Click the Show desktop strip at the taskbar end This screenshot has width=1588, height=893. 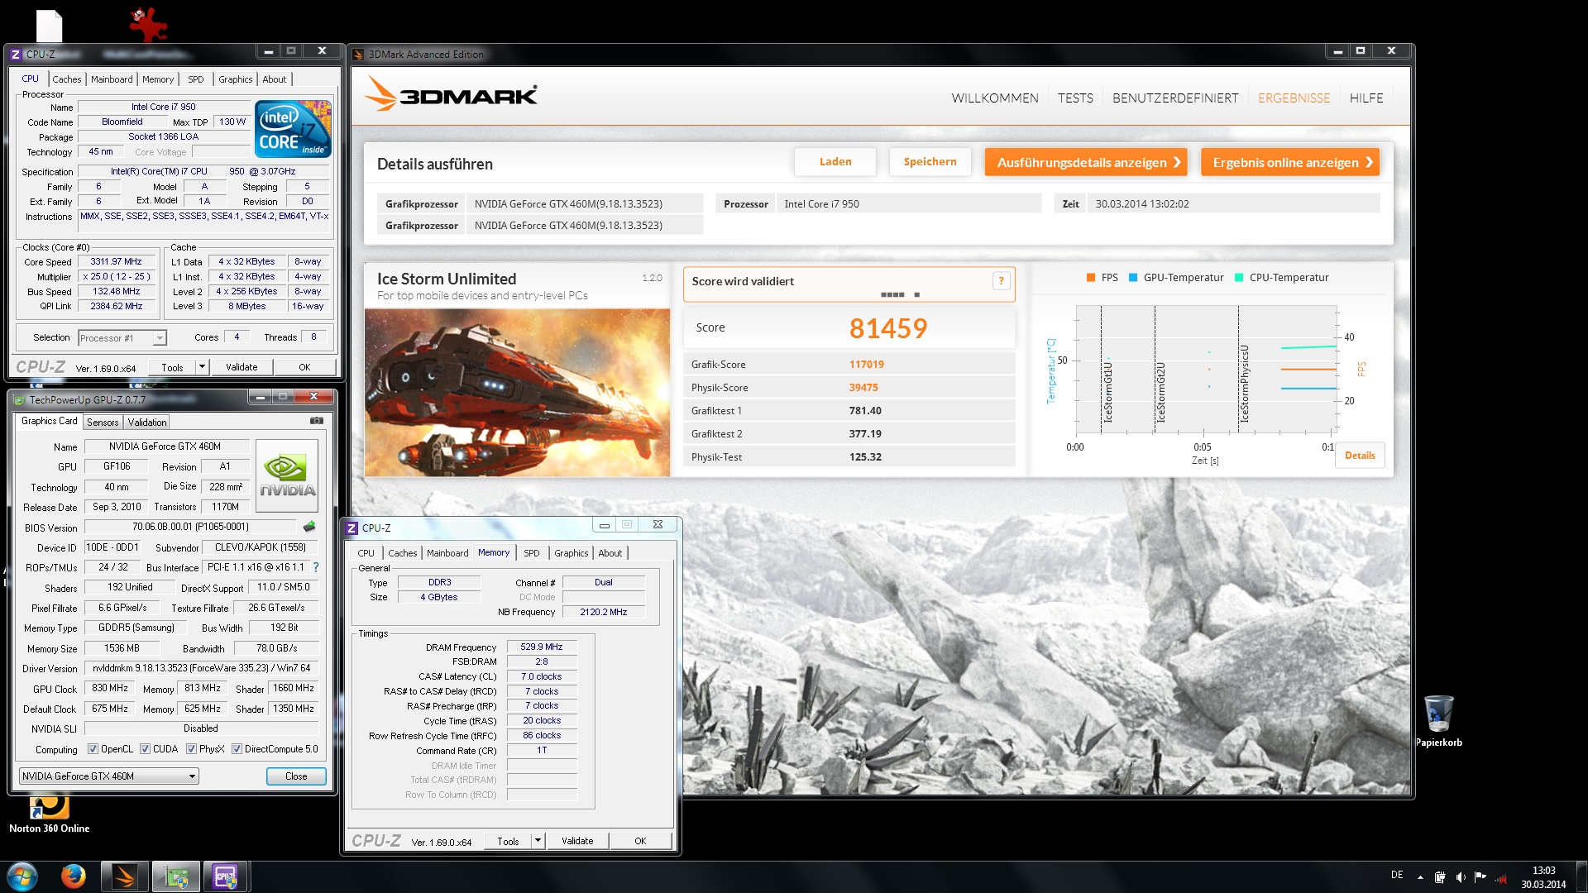[1582, 876]
